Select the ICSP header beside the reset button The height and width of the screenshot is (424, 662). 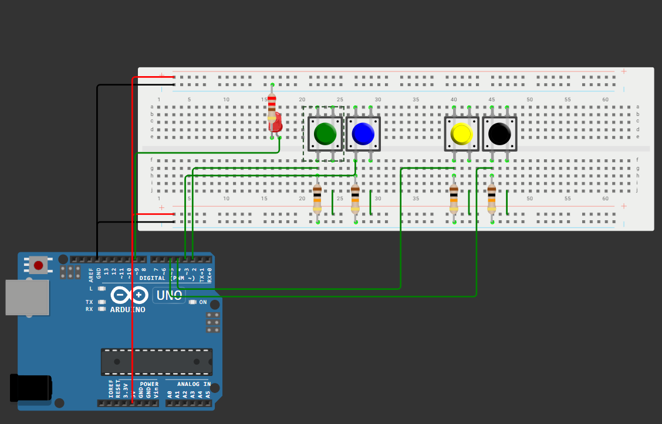(x=70, y=272)
